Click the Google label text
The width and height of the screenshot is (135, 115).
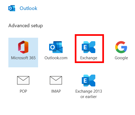[121, 58]
